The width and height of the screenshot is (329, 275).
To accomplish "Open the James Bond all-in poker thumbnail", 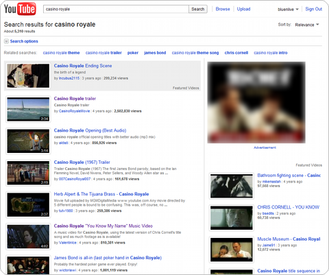I will point(28,265).
